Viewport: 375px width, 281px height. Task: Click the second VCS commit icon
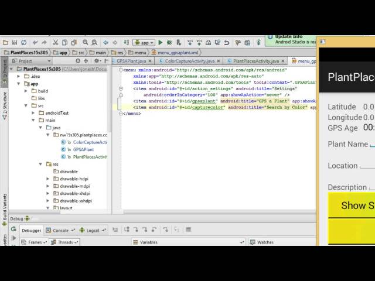point(199,43)
